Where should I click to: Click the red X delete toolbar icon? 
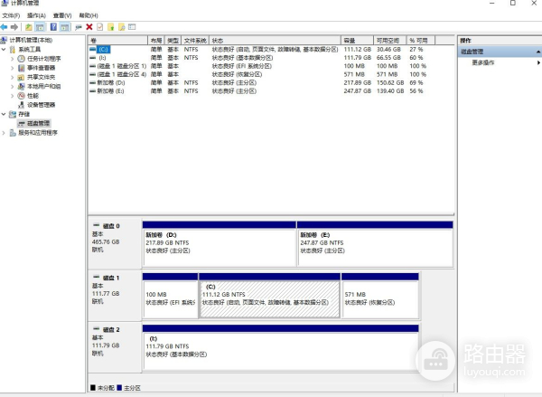pyautogui.click(x=89, y=27)
